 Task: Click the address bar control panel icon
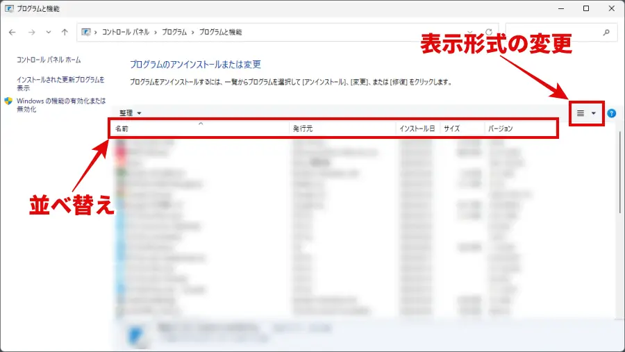(85, 32)
